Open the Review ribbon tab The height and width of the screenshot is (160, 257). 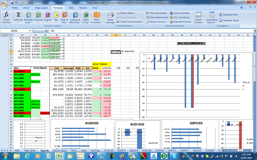(83, 8)
